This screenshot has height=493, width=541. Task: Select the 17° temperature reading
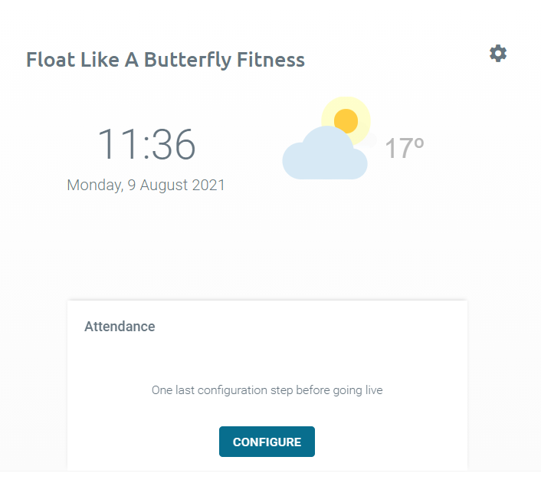(x=404, y=149)
